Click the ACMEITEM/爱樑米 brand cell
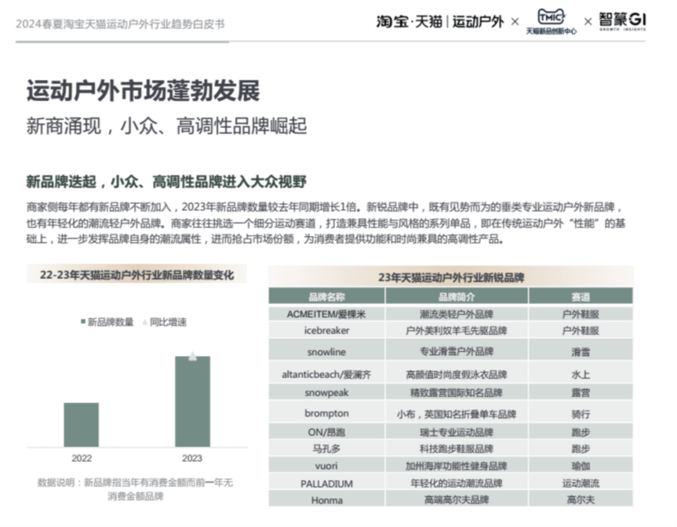The image size is (677, 527). click(327, 314)
